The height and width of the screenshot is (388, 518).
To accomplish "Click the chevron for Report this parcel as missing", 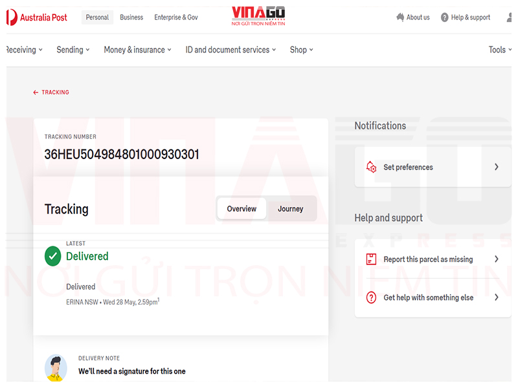I will (496, 259).
